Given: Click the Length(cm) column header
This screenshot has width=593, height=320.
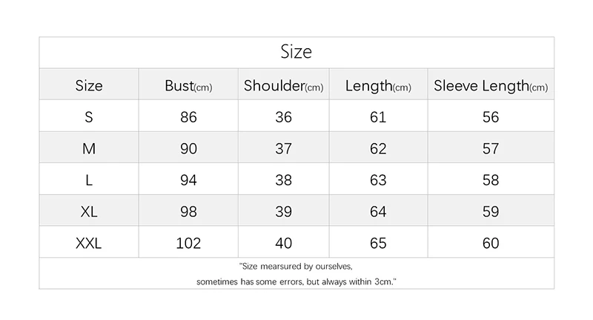Looking at the screenshot, I should pos(378,86).
